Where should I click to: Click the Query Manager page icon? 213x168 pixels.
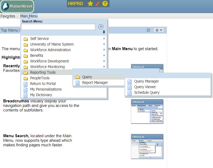[129, 82]
